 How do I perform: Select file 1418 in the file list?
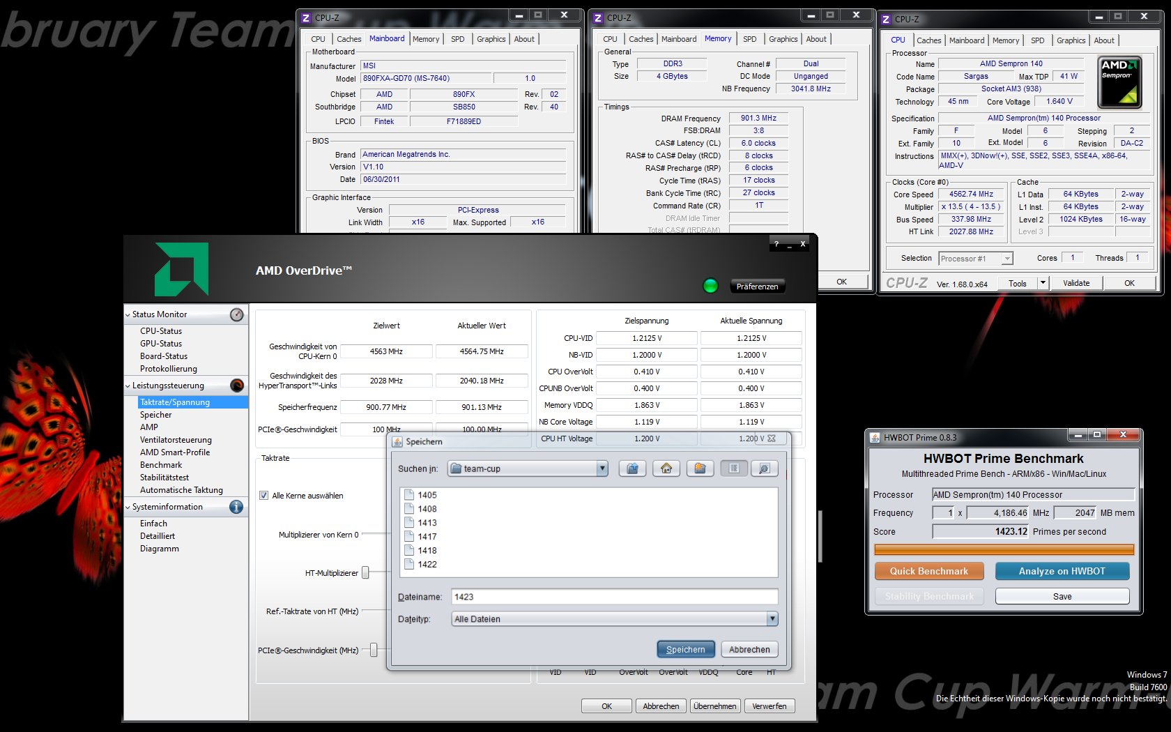[420, 551]
